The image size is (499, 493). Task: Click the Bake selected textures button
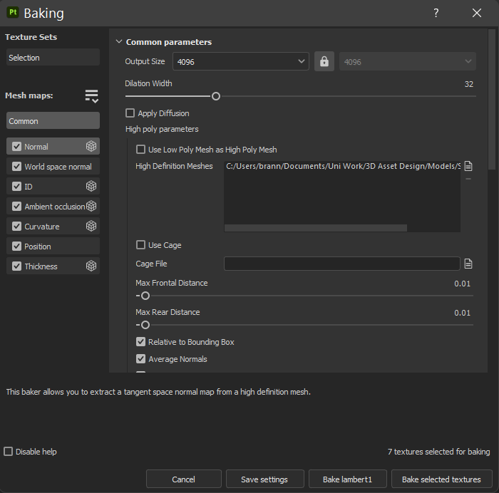pos(441,479)
